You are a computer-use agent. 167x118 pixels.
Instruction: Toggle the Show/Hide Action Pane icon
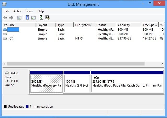pos(33,18)
